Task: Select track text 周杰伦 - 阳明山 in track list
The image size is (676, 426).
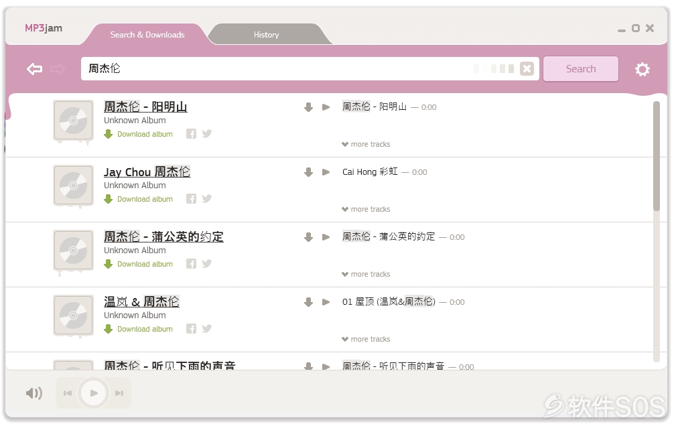Action: pos(375,106)
